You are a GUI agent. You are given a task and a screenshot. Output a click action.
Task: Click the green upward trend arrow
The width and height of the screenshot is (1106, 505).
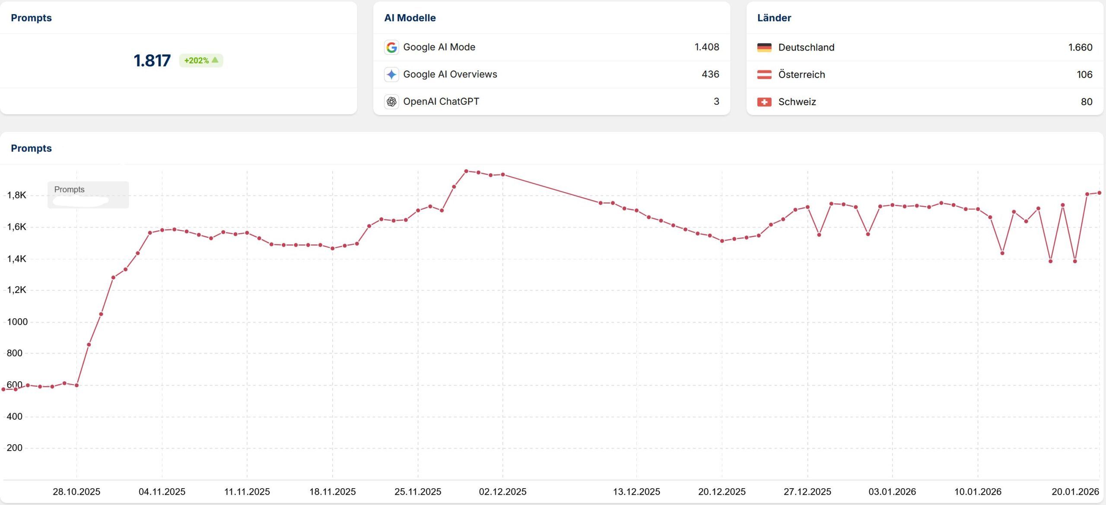click(215, 60)
